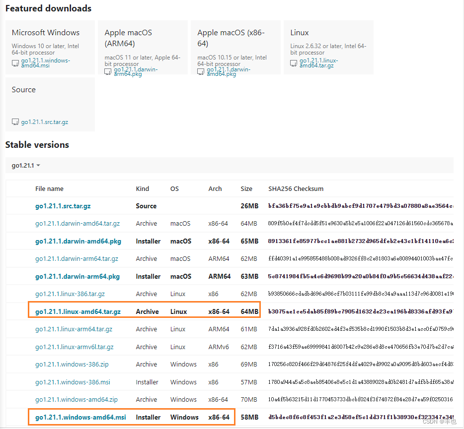464x429 pixels.
Task: Click download icon beside go1.21.1.windows-amd64.msi featured card
Action: pyautogui.click(x=15, y=63)
